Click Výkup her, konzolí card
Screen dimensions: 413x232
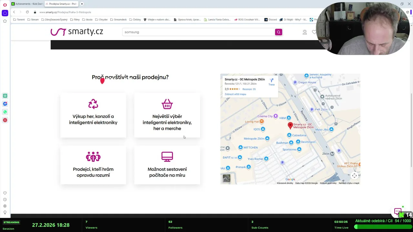[93, 115]
